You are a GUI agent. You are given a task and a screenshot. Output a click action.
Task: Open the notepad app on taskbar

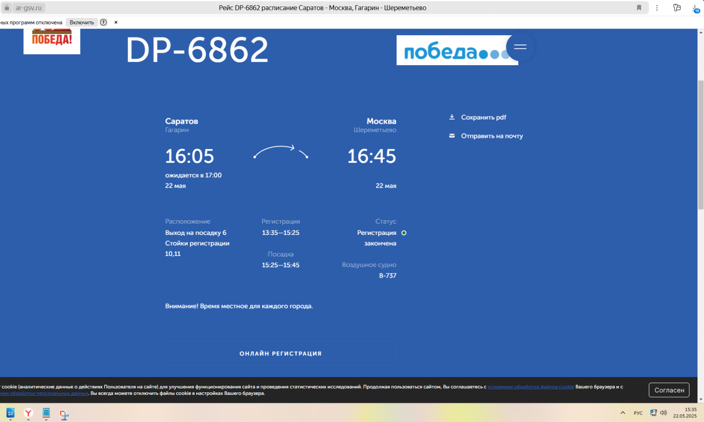(46, 413)
